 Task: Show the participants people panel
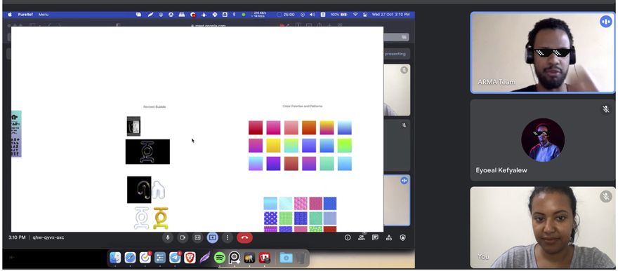(x=362, y=237)
